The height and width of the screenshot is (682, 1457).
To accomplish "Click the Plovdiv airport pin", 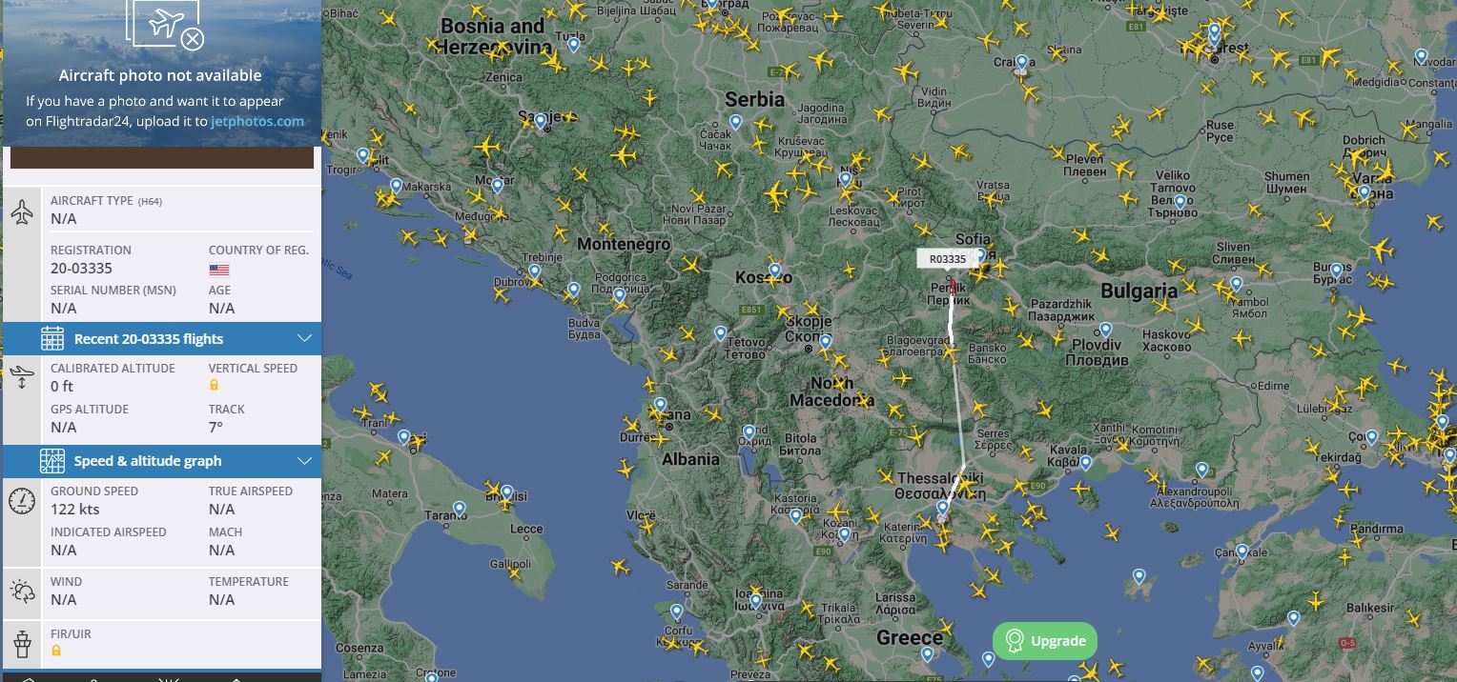I will pyautogui.click(x=1105, y=330).
